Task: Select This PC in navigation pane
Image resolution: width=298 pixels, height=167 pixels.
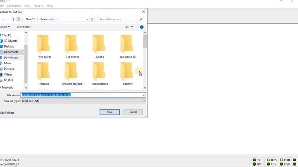Action: (7, 35)
